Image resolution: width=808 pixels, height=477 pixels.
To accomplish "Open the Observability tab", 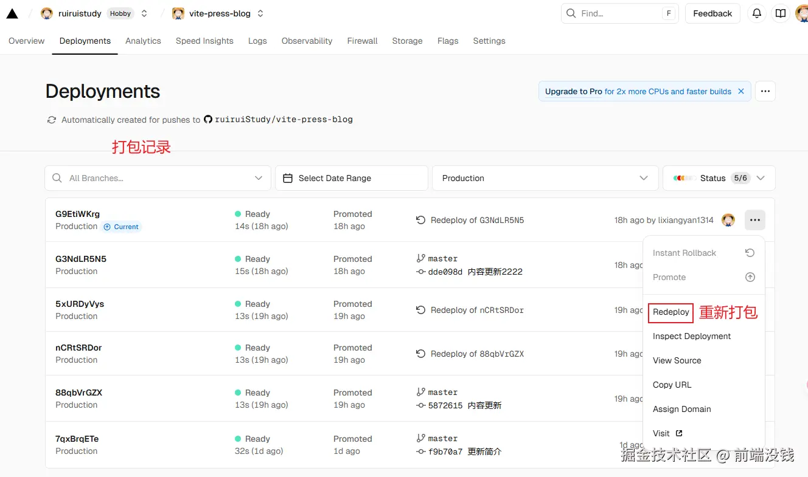I will point(307,41).
